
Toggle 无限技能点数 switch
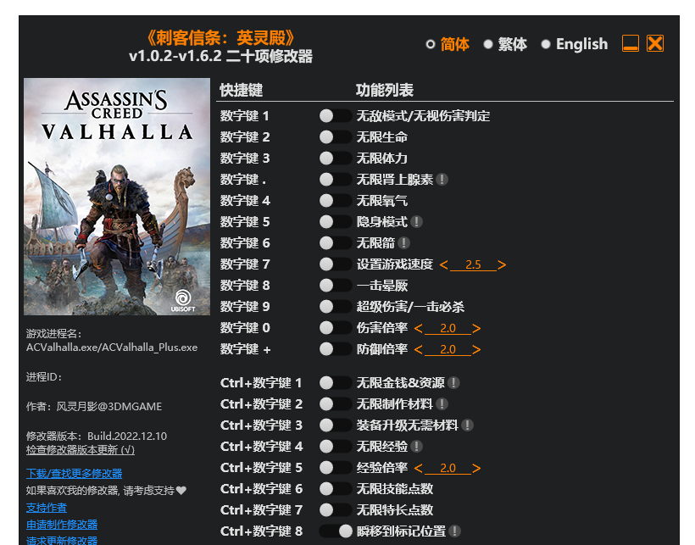coord(336,489)
